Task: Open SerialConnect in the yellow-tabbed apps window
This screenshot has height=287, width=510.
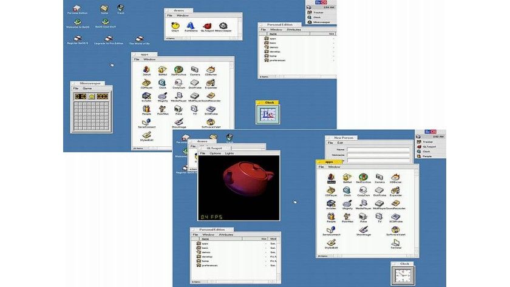Action: click(x=331, y=231)
